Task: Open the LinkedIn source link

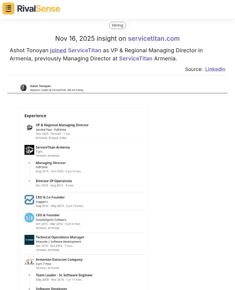Action: pos(215,69)
